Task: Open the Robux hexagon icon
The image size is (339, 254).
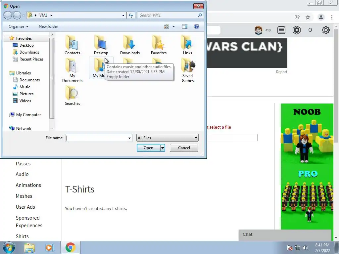Action: [296, 30]
